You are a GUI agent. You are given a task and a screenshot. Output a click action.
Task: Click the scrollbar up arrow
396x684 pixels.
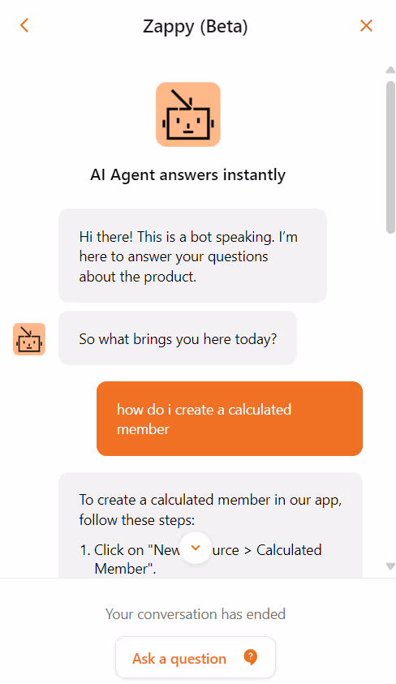390,70
